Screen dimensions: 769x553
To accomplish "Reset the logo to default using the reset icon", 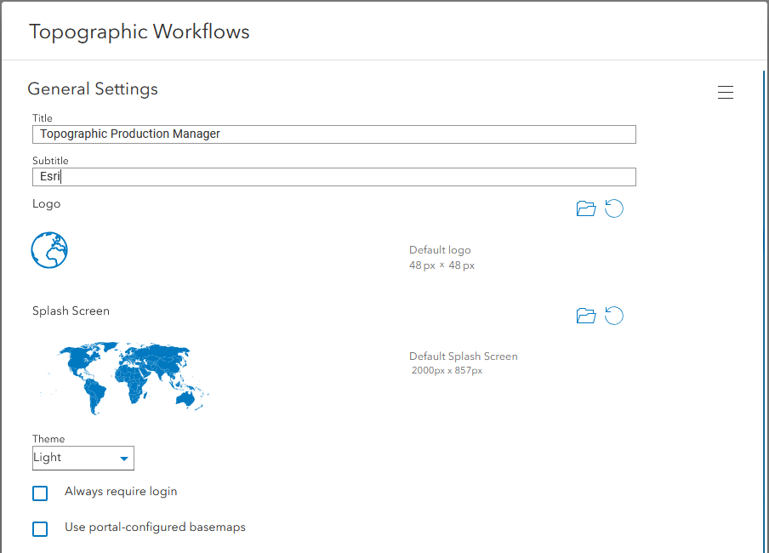I will click(614, 208).
